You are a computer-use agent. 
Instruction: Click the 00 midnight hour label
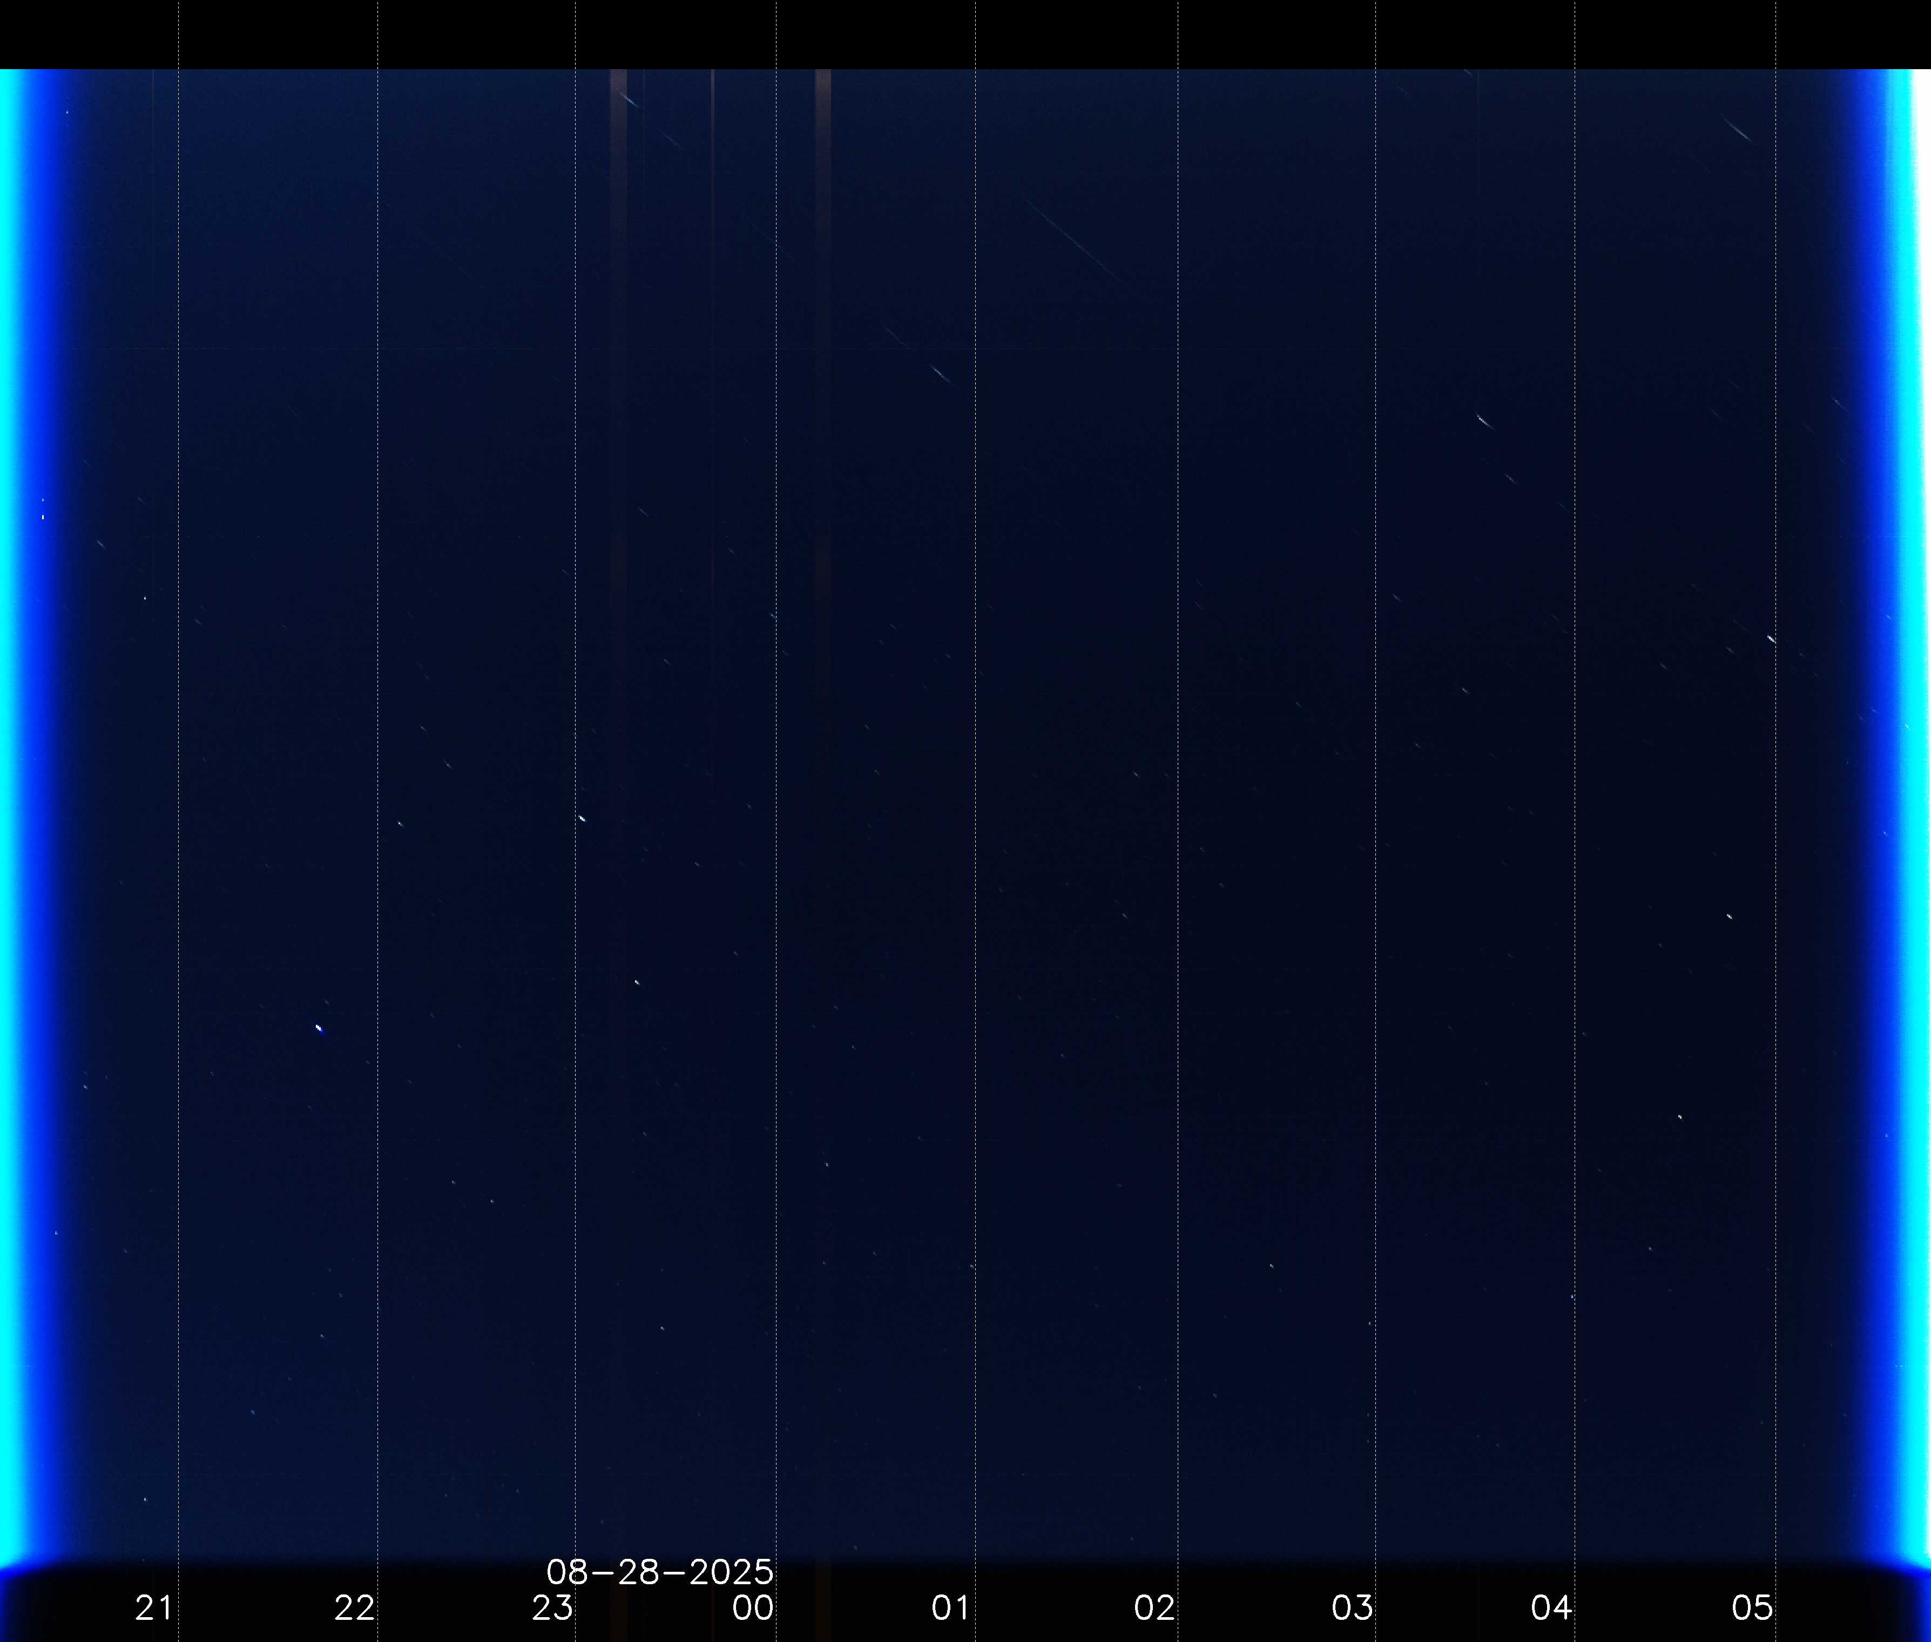[x=752, y=1607]
